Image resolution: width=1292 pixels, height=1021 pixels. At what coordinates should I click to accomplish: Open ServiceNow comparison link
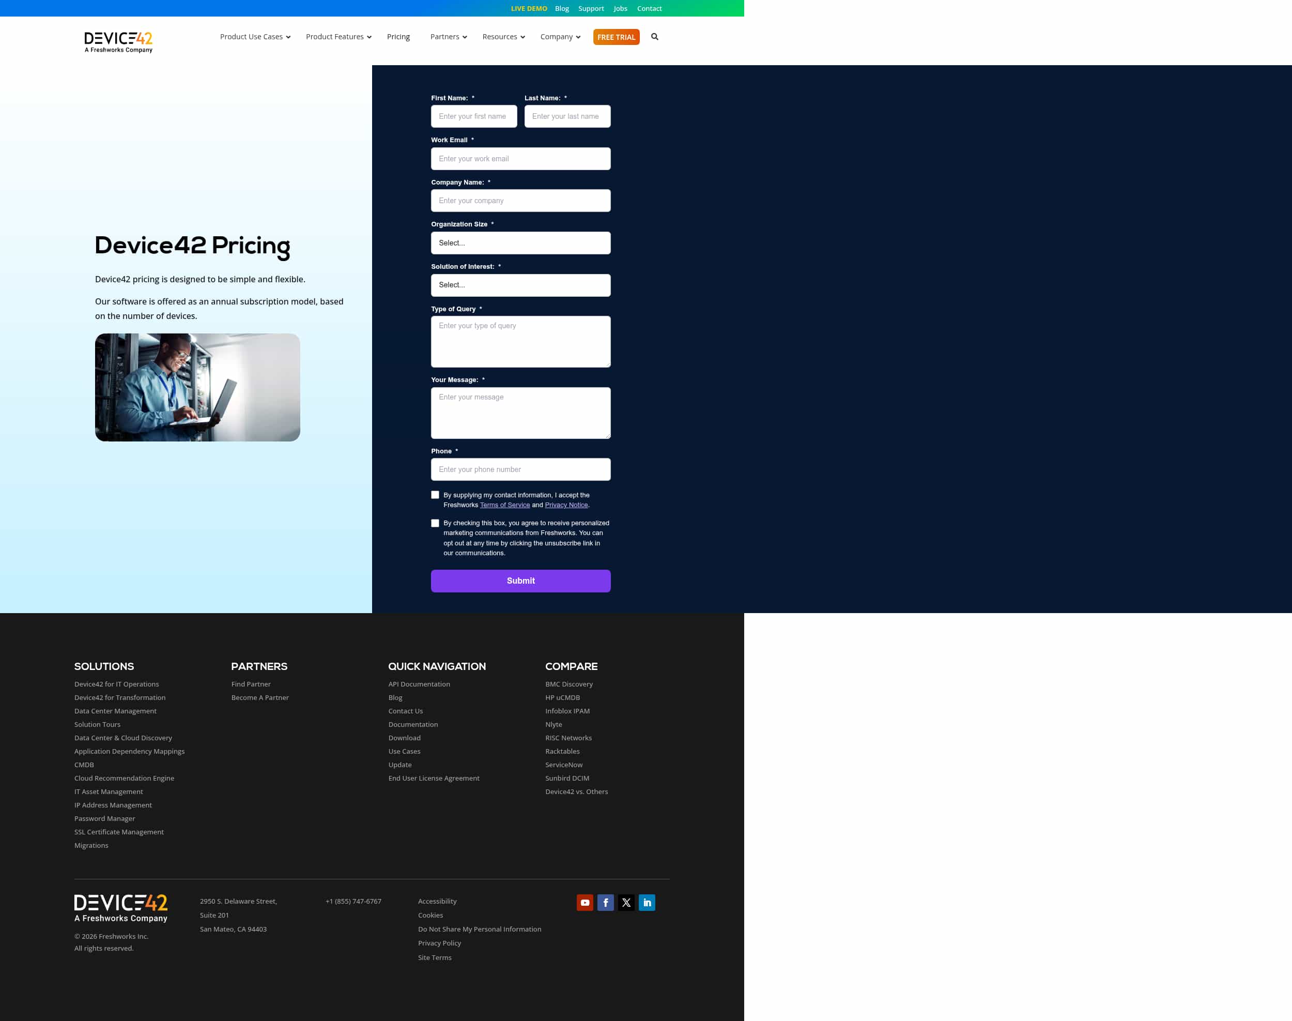coord(563,765)
